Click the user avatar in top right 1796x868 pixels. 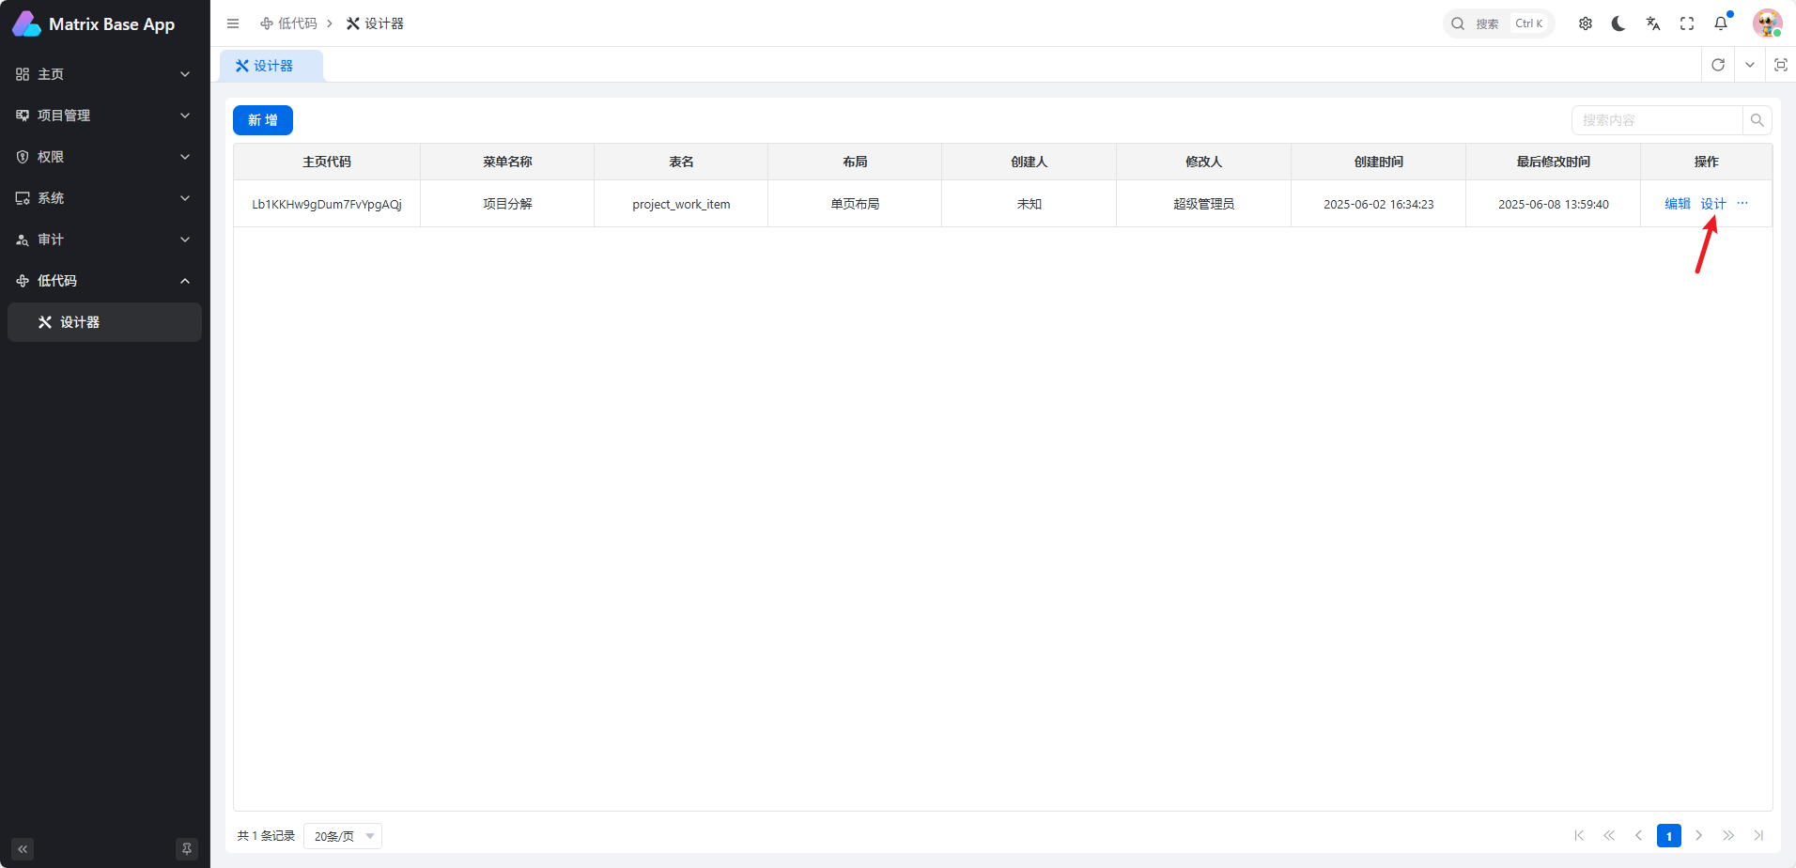(x=1767, y=23)
